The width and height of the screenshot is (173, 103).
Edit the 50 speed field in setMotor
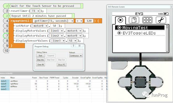54,26
